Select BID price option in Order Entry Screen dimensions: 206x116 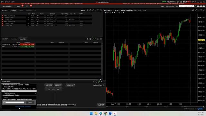pyautogui.click(x=49, y=90)
